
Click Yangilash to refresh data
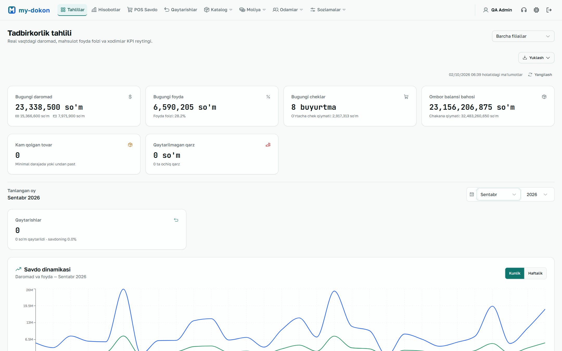click(540, 75)
